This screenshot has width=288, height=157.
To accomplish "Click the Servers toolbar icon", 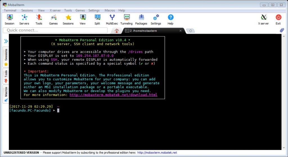I will point(24,20).
